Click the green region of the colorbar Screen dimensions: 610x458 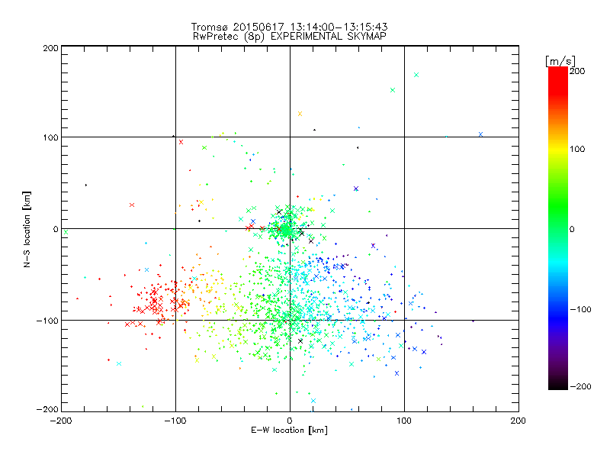(558, 206)
